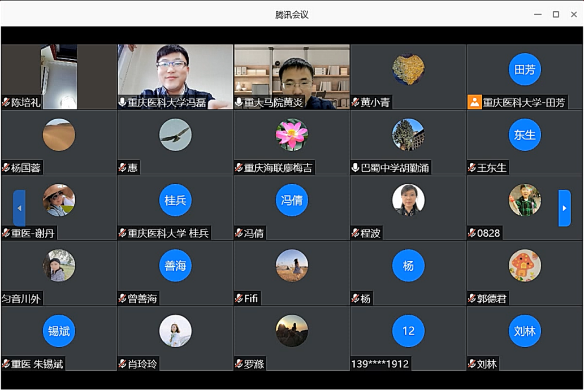Click the mushroom house avatar of 郭德君

525,265
